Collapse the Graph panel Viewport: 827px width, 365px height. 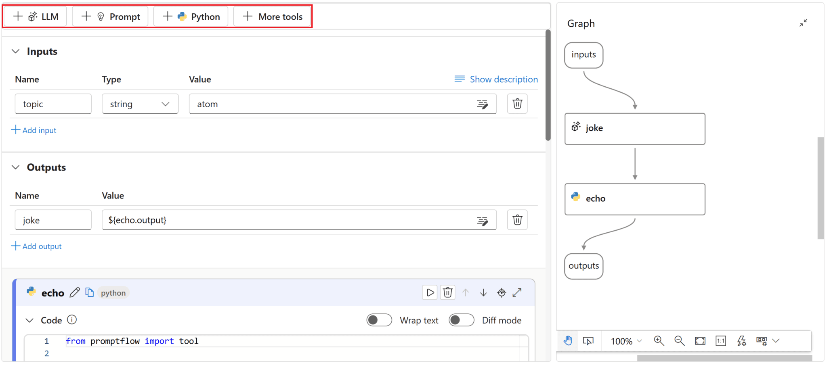(803, 23)
